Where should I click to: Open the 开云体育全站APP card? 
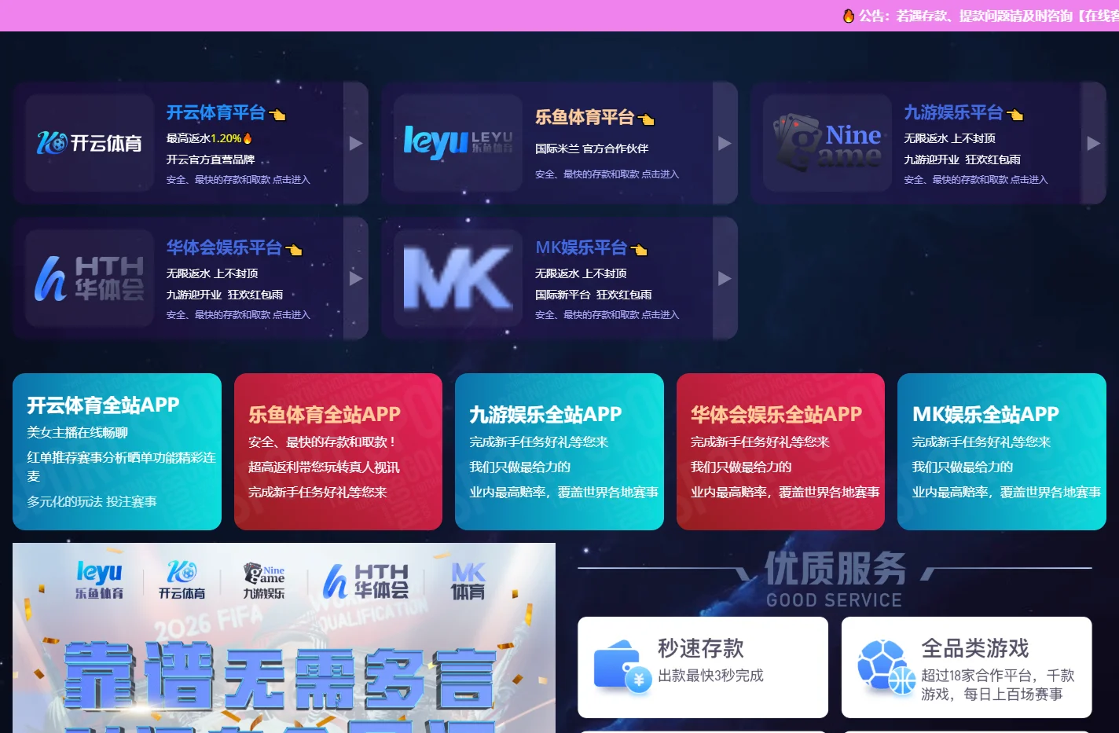[x=117, y=452]
